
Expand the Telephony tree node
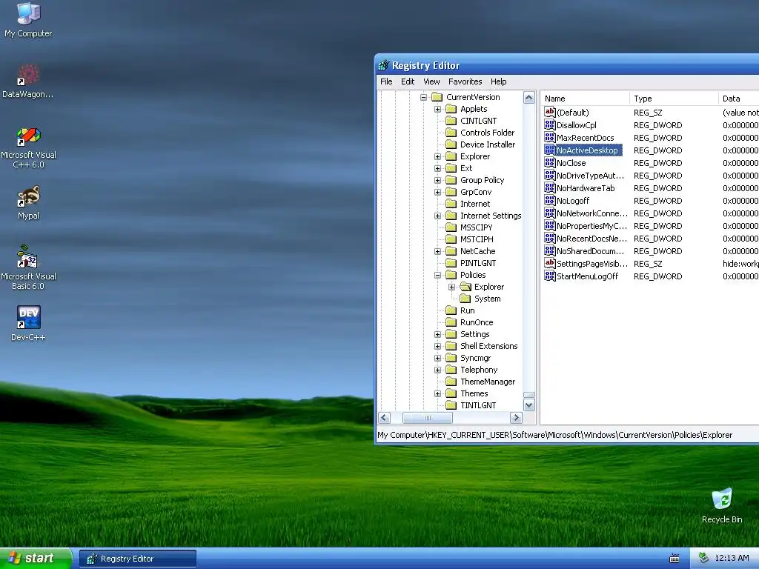coord(437,370)
